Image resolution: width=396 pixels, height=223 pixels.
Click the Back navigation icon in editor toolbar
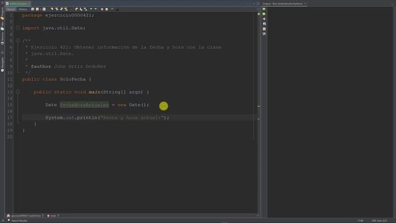[37, 9]
